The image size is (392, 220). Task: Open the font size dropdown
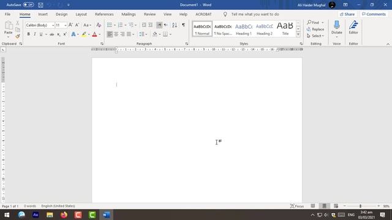click(66, 25)
